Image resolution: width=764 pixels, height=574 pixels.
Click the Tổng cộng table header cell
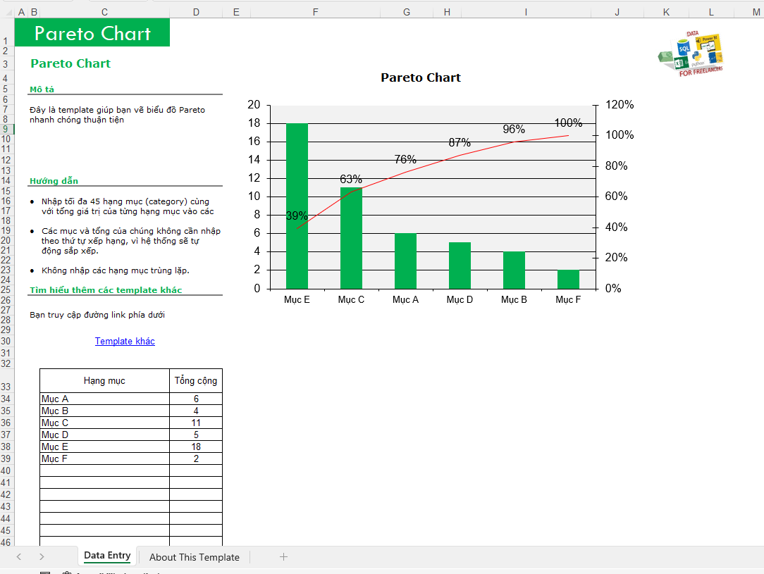[x=196, y=380]
